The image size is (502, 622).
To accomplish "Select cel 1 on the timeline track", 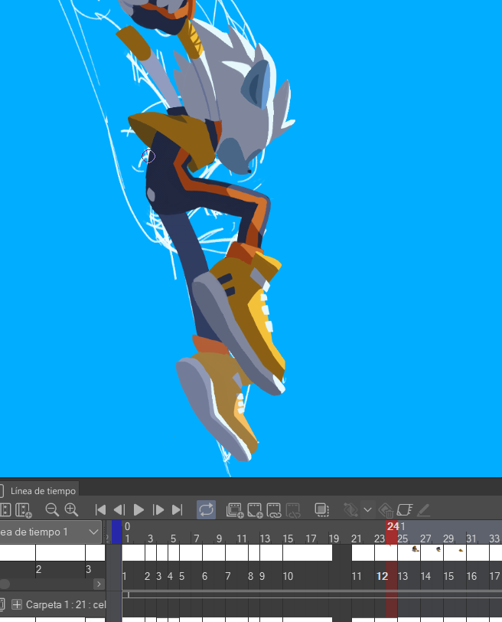I will click(125, 576).
